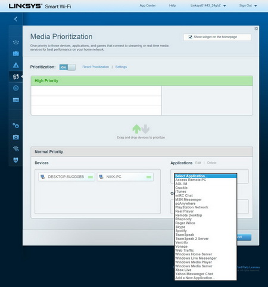Click the computer icon on DESKTOP-5UOD0EB
The width and height of the screenshot is (268, 287).
[43, 177]
